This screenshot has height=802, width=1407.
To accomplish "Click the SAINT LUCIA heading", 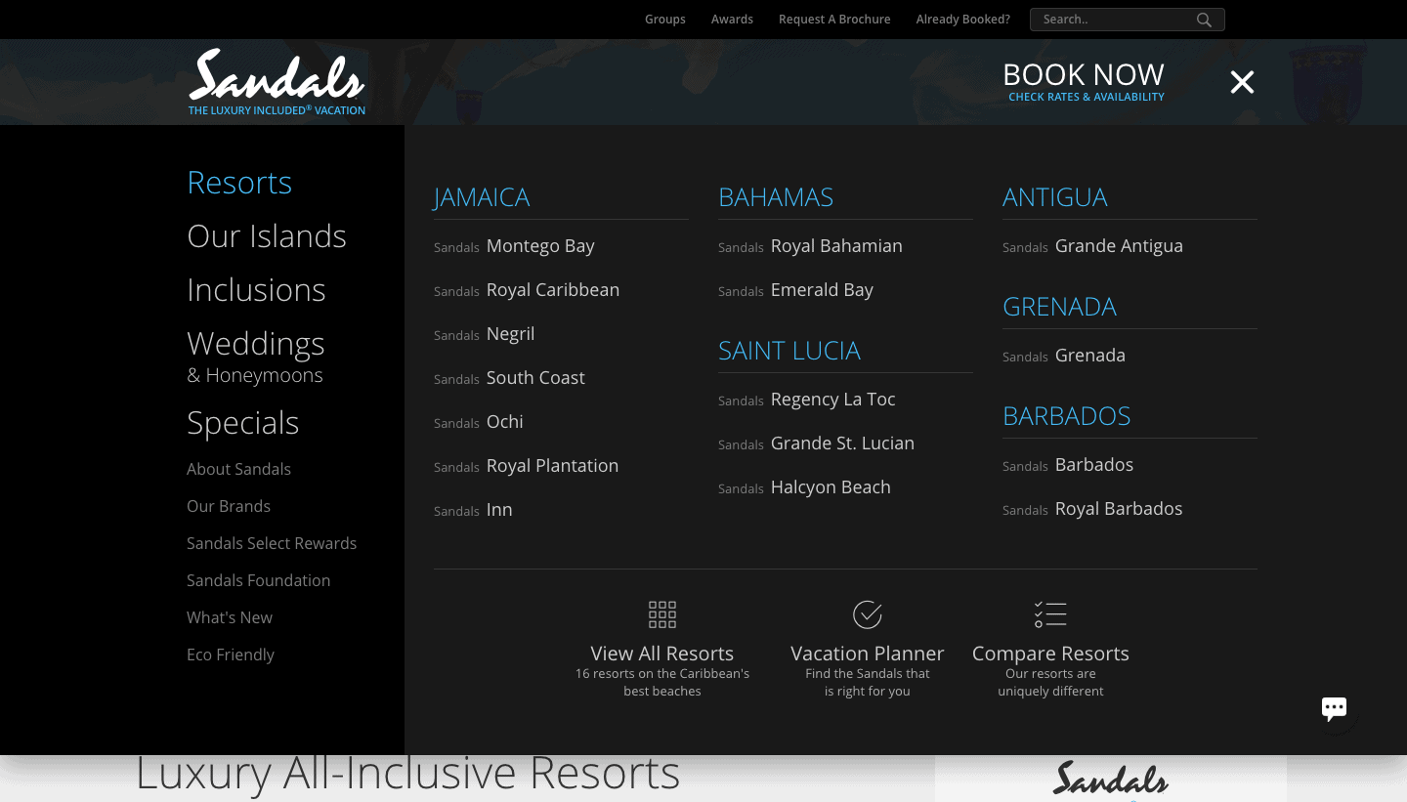I will (789, 351).
